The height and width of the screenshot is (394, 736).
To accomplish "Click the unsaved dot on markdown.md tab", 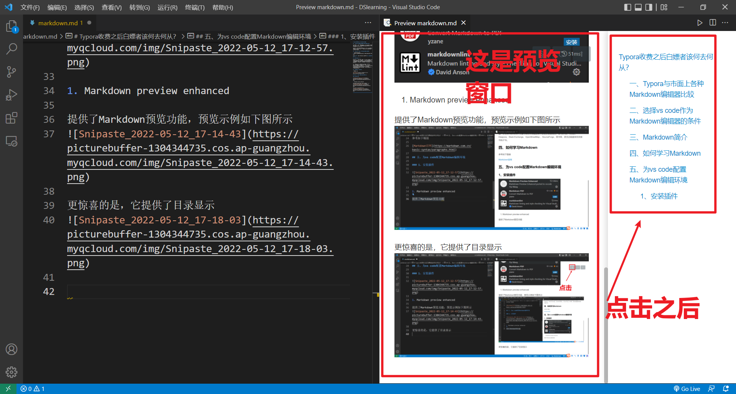I will tap(89, 23).
